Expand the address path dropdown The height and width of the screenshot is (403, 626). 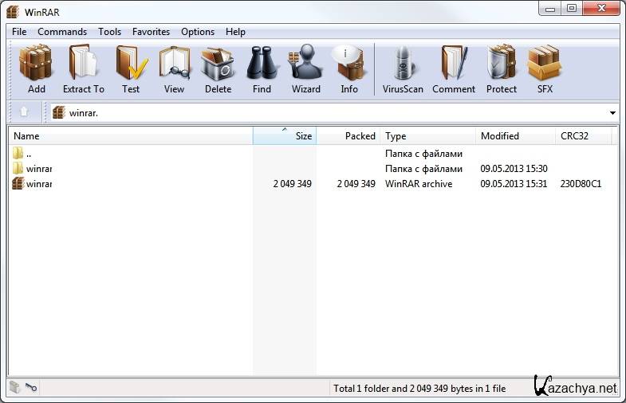click(x=612, y=113)
